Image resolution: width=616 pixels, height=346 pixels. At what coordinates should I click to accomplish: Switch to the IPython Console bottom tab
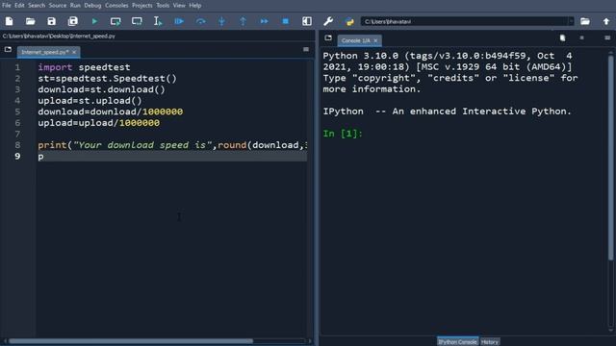tap(458, 342)
